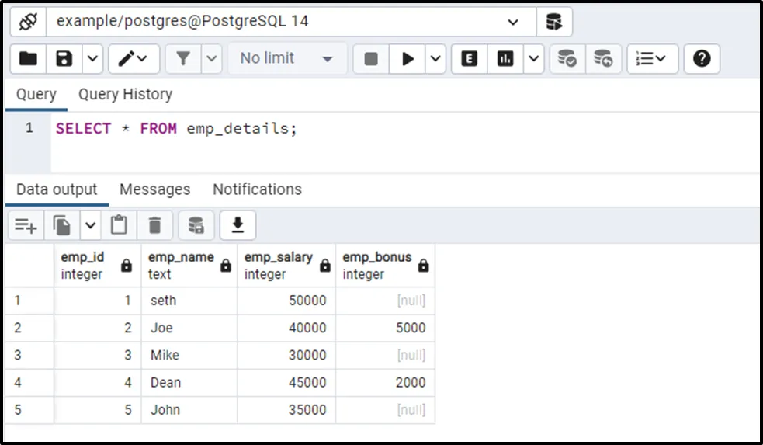The height and width of the screenshot is (445, 763).
Task: Click the Add row icon in results
Action: pyautogui.click(x=26, y=226)
